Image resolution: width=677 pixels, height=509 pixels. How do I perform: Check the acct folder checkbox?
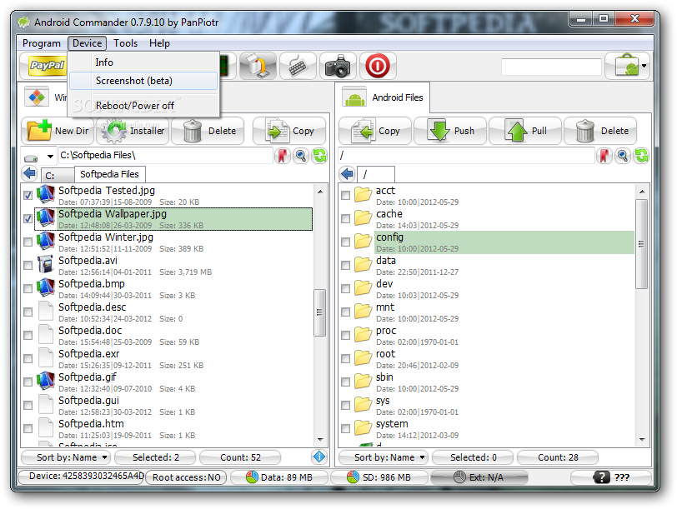point(345,196)
